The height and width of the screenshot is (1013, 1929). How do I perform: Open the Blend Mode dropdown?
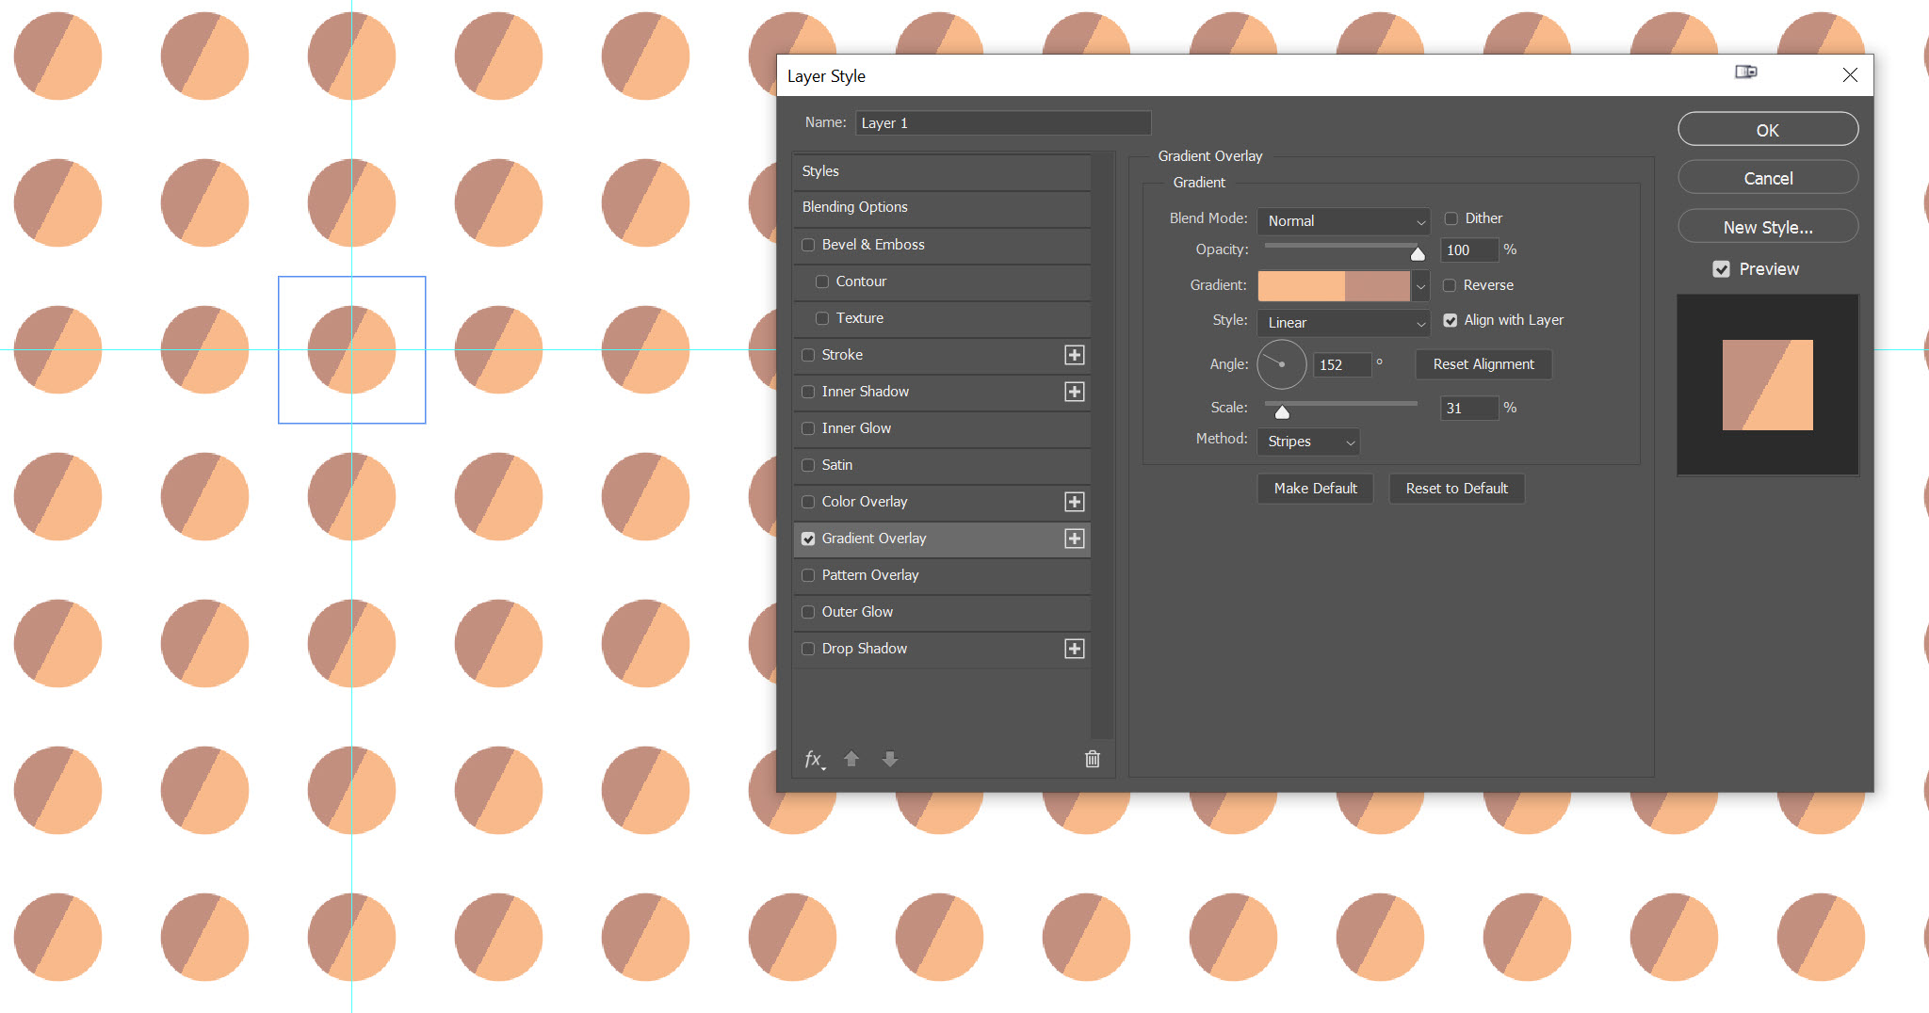(1343, 221)
